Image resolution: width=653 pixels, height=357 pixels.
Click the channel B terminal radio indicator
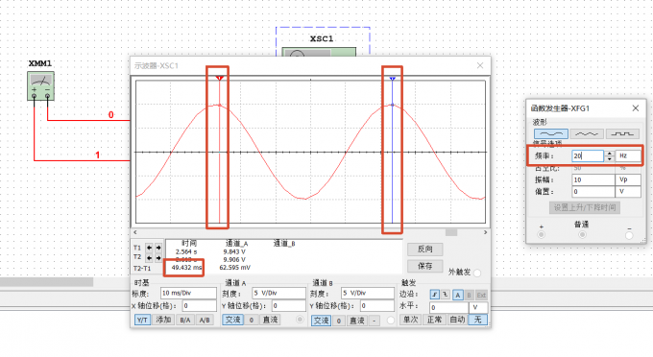click(x=390, y=321)
